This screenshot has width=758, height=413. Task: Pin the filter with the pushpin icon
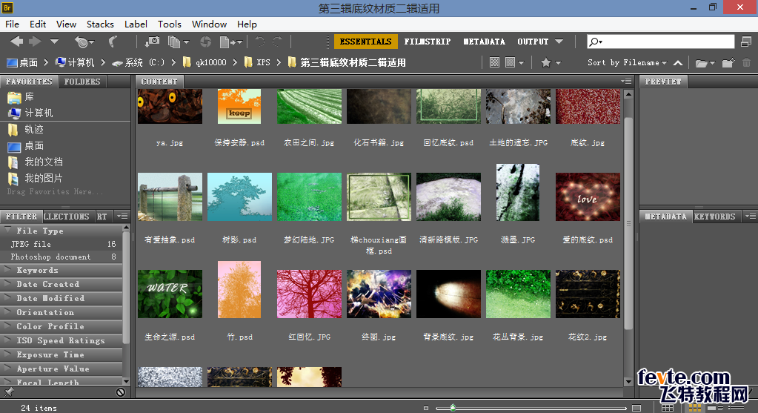click(x=10, y=391)
